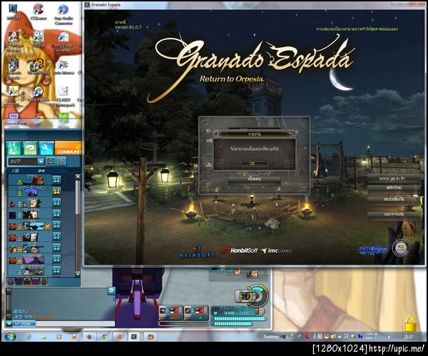Open the Windows Start menu

point(11,336)
